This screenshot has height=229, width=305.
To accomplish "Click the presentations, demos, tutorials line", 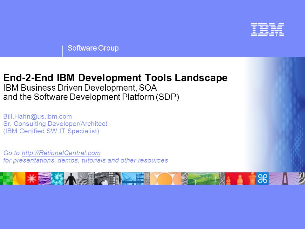I will click(85, 160).
